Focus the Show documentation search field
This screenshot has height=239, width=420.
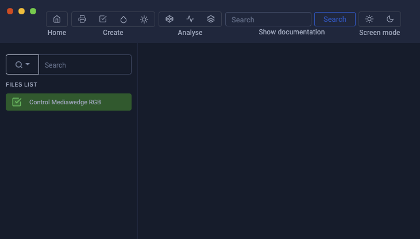(268, 19)
